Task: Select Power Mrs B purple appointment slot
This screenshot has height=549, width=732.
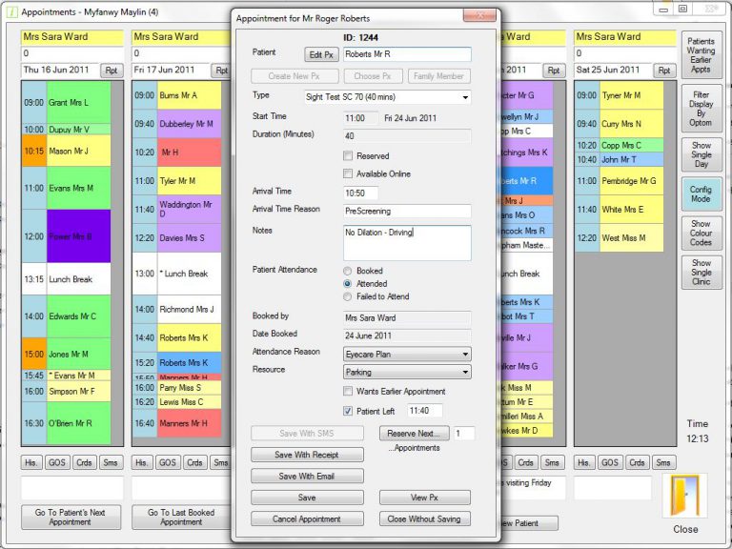Action: click(77, 236)
